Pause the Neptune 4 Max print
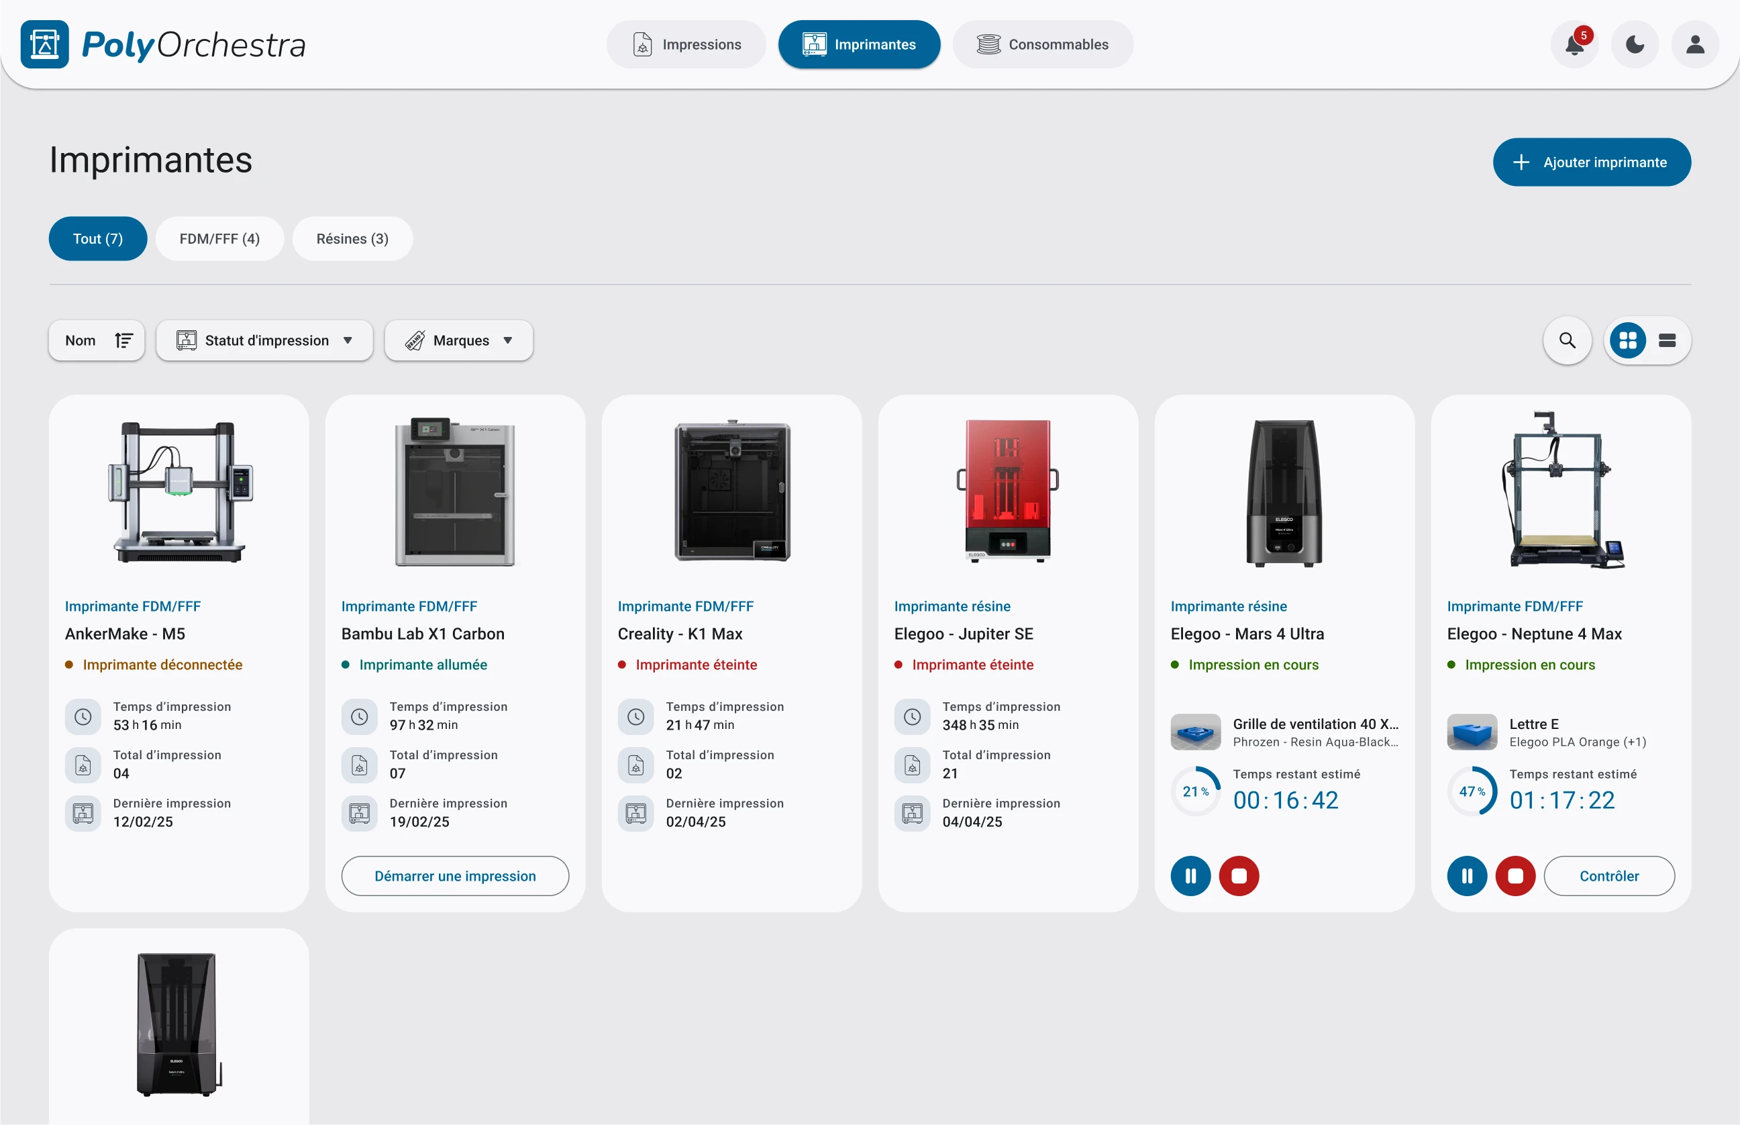This screenshot has width=1740, height=1125. coord(1467,876)
